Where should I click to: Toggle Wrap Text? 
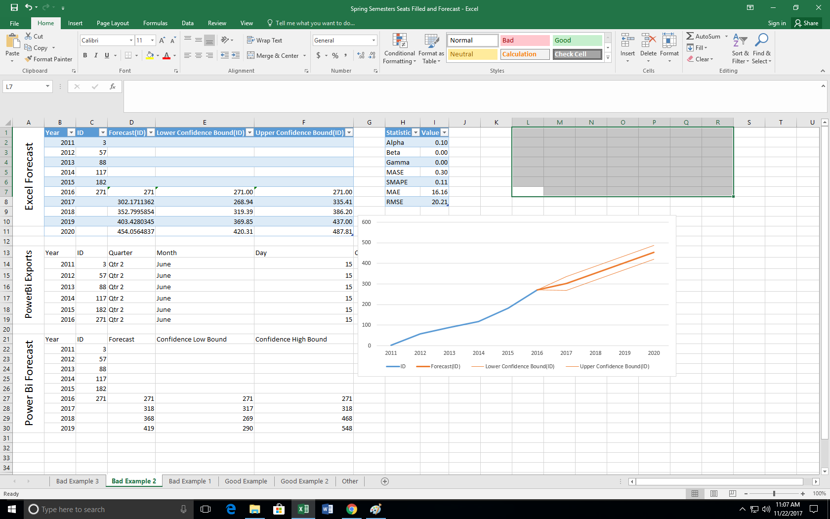pyautogui.click(x=264, y=40)
